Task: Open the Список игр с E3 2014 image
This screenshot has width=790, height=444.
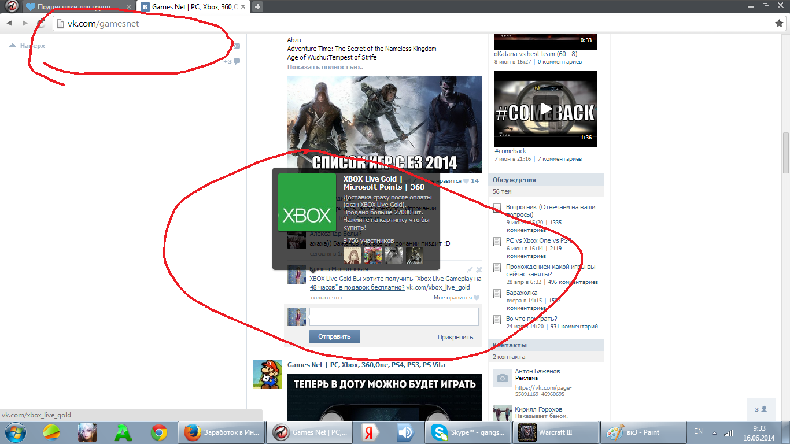Action: coord(385,124)
